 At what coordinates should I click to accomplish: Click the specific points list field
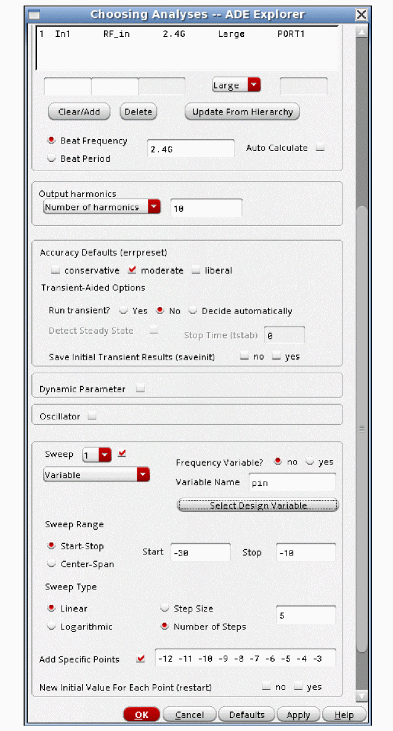pos(245,657)
